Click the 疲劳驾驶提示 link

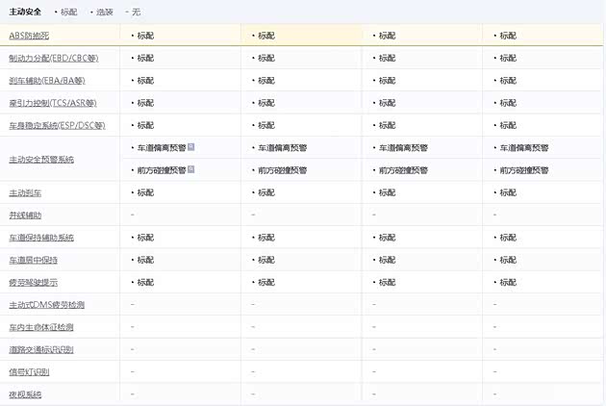(34, 282)
